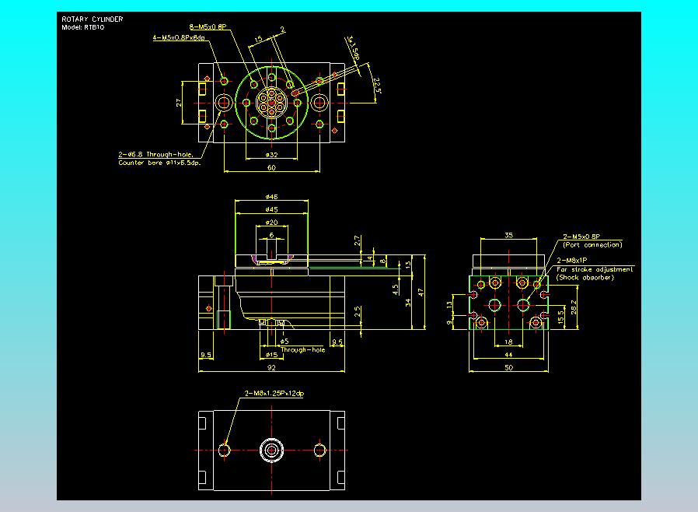Click the ROTARY CYLINDER title text

point(92,19)
